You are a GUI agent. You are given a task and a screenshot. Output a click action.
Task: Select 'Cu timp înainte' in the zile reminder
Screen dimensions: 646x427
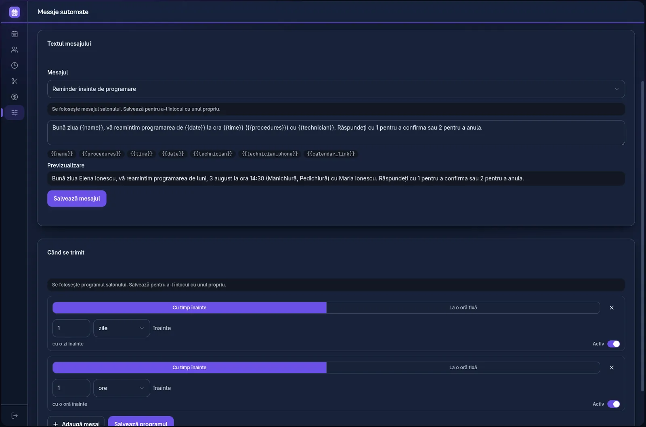[x=189, y=308]
